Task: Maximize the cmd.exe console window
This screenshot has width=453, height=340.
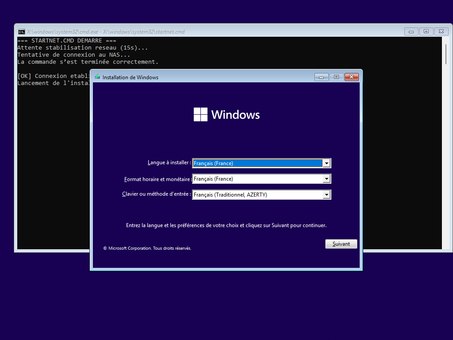Action: coord(426,31)
